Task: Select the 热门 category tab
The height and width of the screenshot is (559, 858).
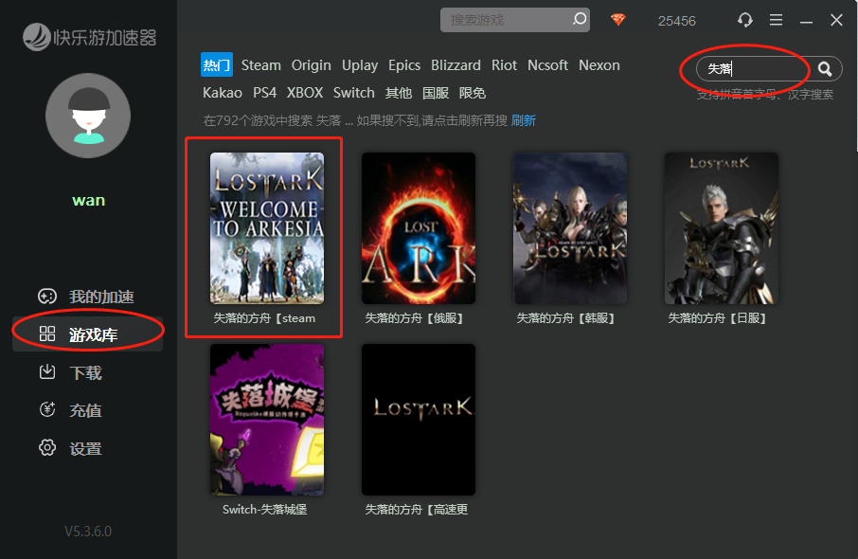Action: 217,65
